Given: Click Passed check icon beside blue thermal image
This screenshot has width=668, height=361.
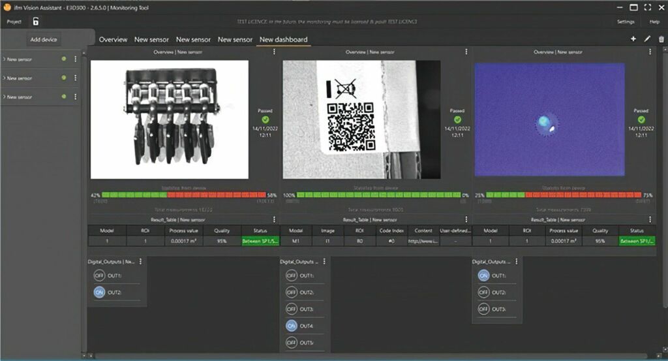Looking at the screenshot, I should click(641, 119).
